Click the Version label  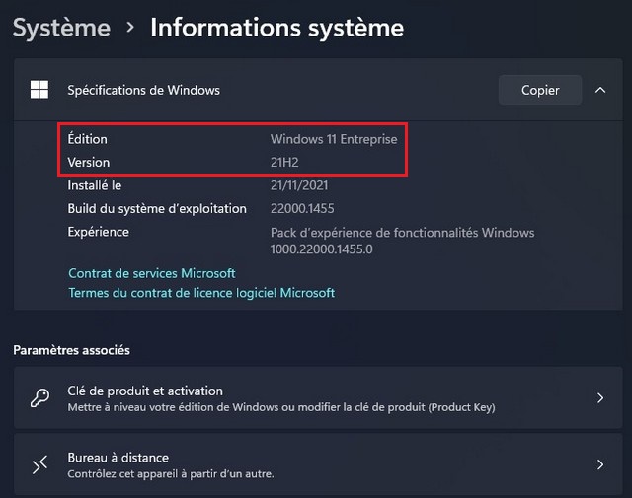[89, 163]
